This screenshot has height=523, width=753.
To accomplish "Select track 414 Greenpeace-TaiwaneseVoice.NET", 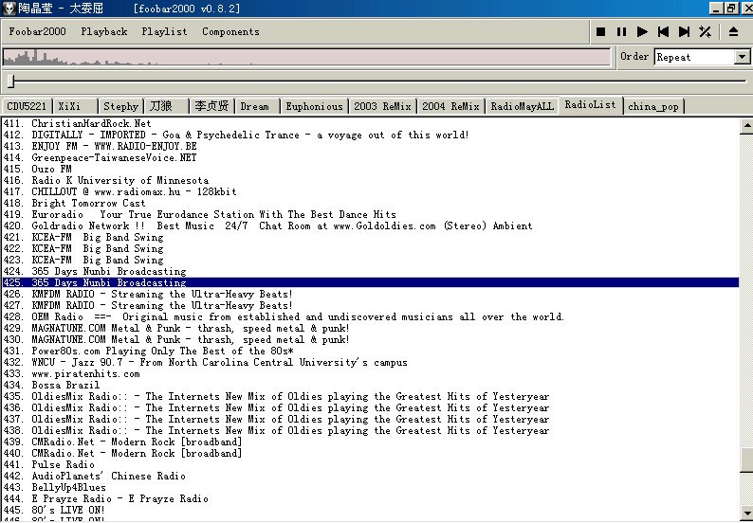I will (370, 157).
